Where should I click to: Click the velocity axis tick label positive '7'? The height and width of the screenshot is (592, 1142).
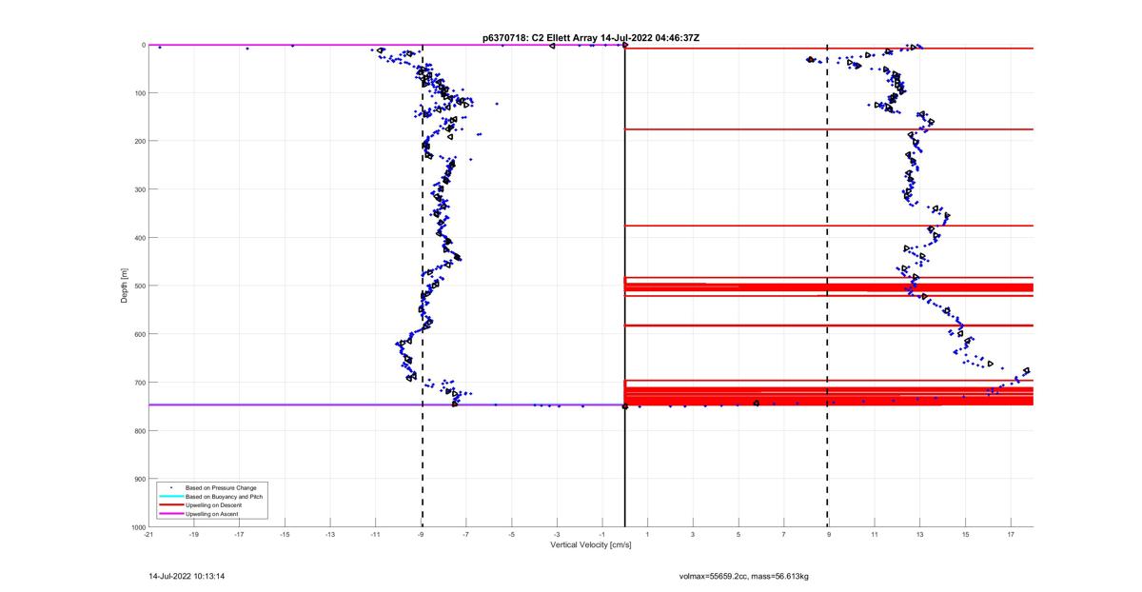[x=784, y=535]
